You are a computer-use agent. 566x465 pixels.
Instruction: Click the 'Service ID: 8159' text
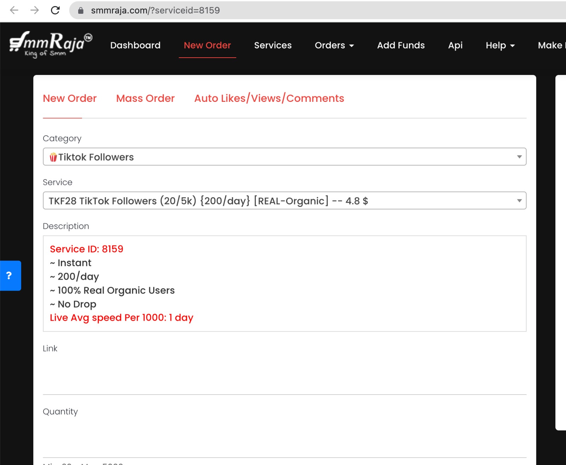click(x=87, y=249)
